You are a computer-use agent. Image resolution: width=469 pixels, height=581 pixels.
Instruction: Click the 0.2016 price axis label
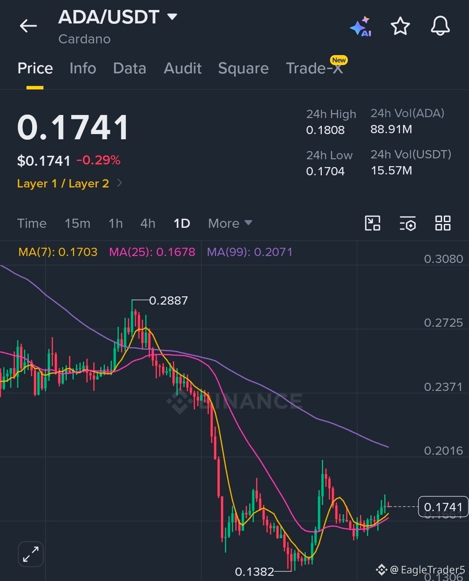click(x=443, y=450)
